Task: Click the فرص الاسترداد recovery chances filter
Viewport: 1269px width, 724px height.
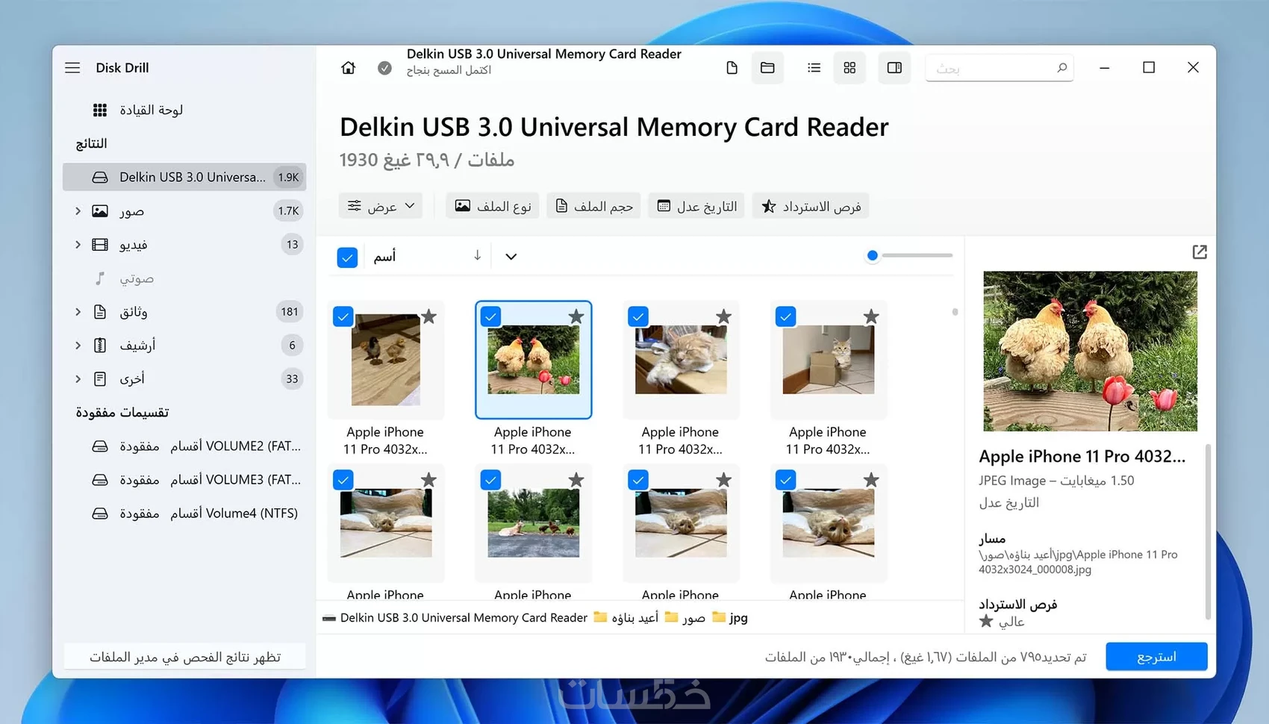Action: pyautogui.click(x=811, y=206)
